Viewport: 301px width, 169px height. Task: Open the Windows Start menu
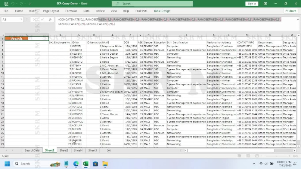[x=7, y=164]
